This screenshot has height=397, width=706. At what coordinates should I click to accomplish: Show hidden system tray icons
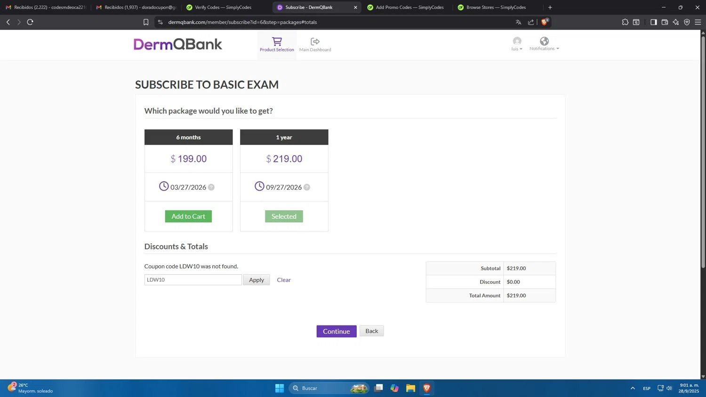pos(633,388)
